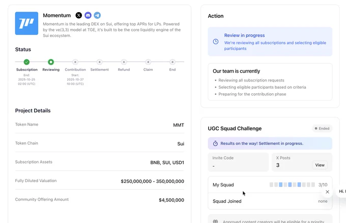Click the 'UGC Squad Challenge' heading

pos(235,129)
